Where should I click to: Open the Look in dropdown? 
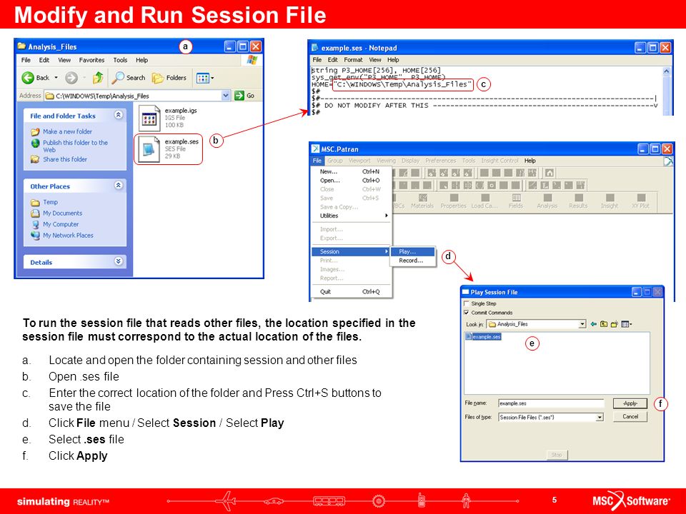coord(582,324)
